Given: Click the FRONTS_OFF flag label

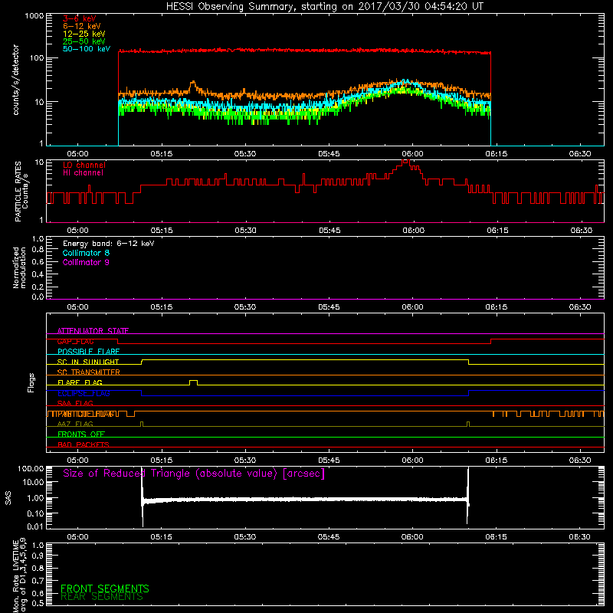Looking at the screenshot, I should click(81, 434).
